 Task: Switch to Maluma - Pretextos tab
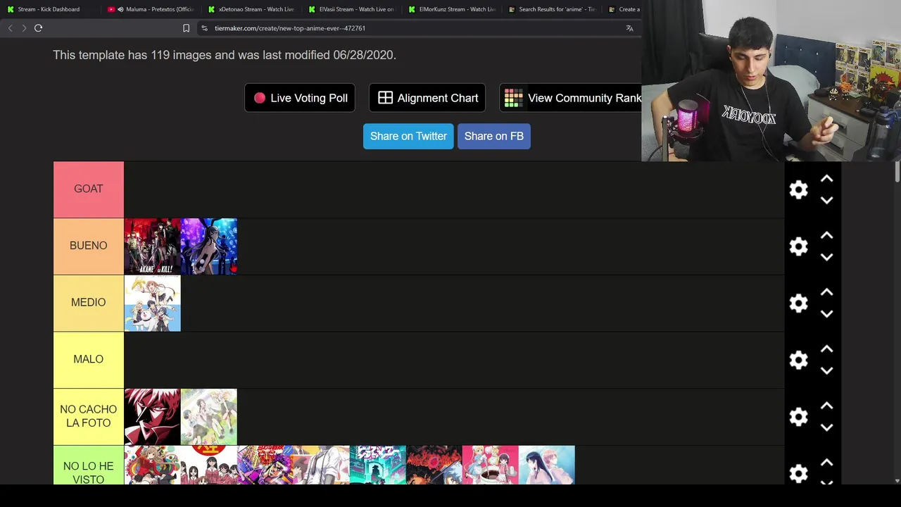(151, 9)
